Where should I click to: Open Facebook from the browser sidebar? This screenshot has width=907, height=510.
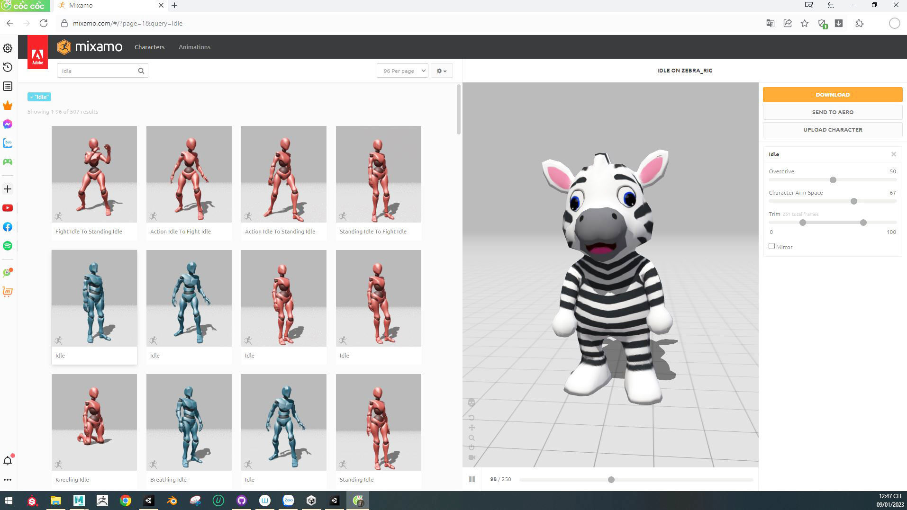[8, 227]
